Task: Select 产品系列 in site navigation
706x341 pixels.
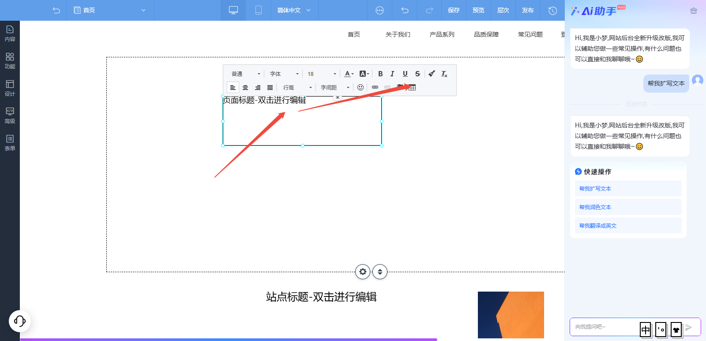Action: [442, 34]
